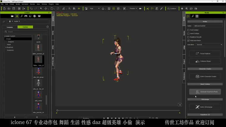The width and height of the screenshot is (226, 127).
Task: Activate the Select arrow tool
Action: pyautogui.click(x=41, y=9)
